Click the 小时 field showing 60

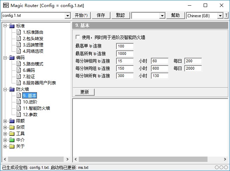[x=160, y=61]
